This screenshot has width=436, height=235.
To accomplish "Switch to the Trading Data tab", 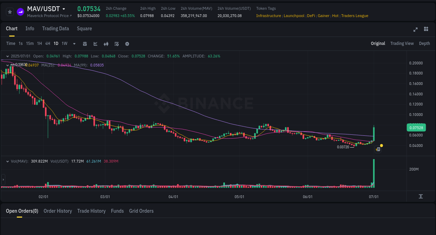I will pos(55,29).
